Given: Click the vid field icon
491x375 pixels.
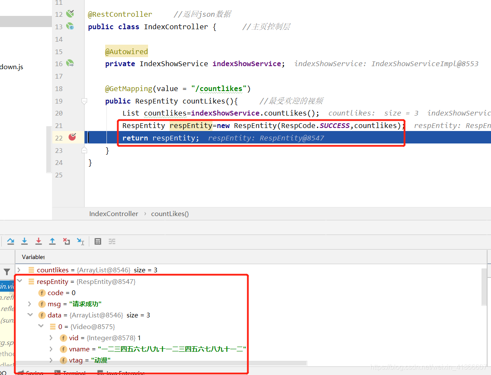Looking at the screenshot, I should point(64,338).
